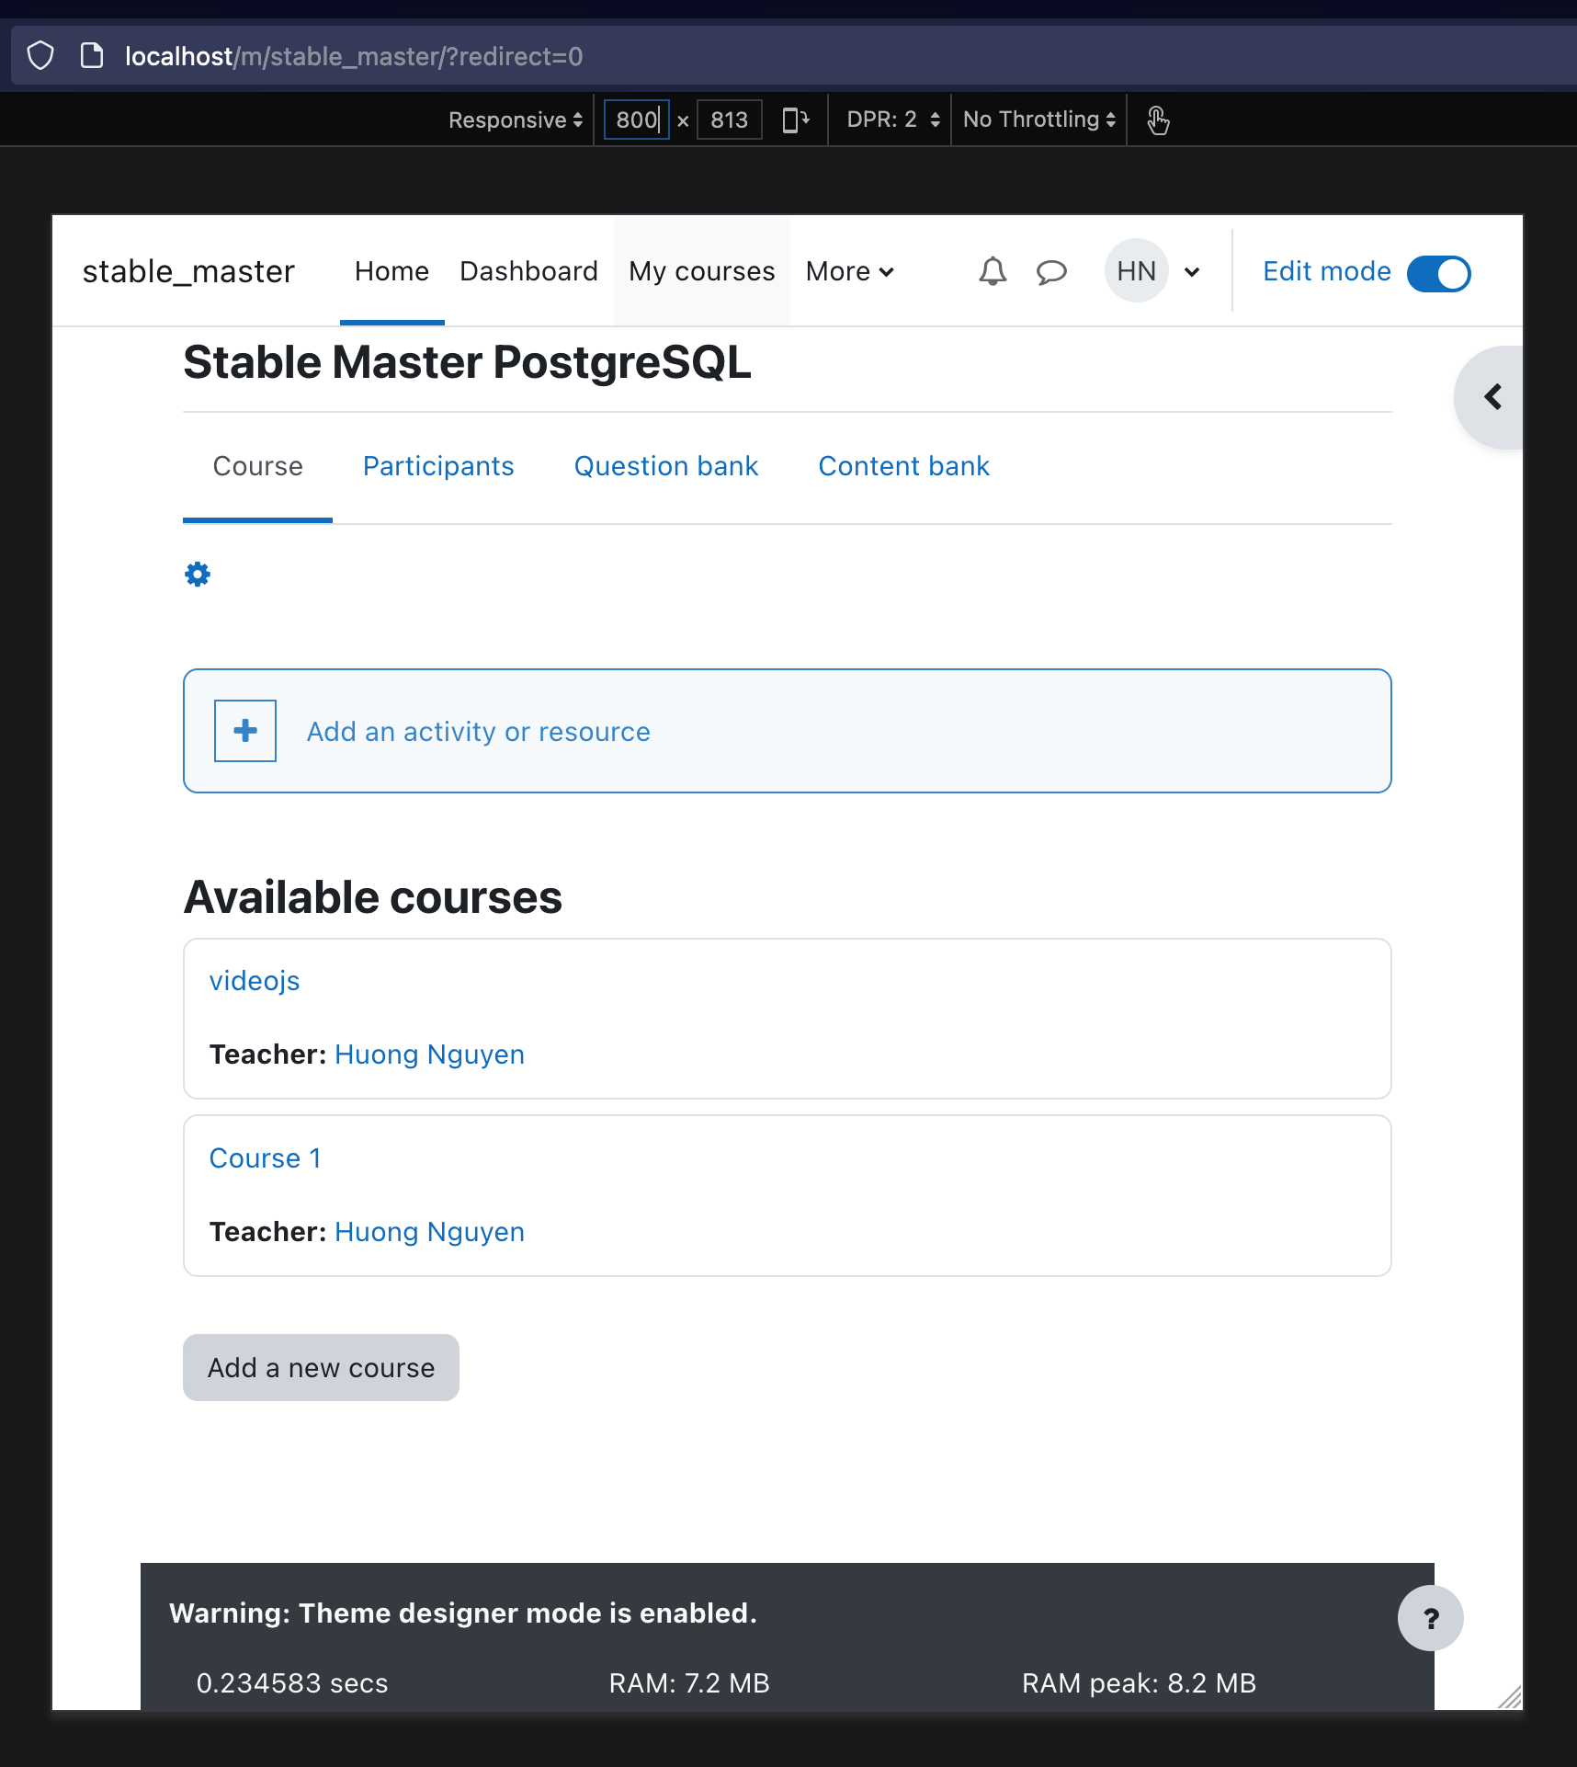
Task: Open the block drawer arrow icon
Action: [x=1492, y=397]
